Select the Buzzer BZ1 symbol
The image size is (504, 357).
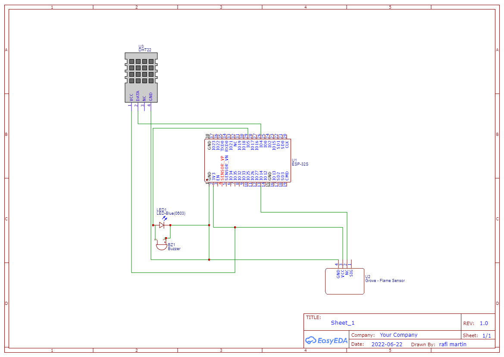[162, 247]
